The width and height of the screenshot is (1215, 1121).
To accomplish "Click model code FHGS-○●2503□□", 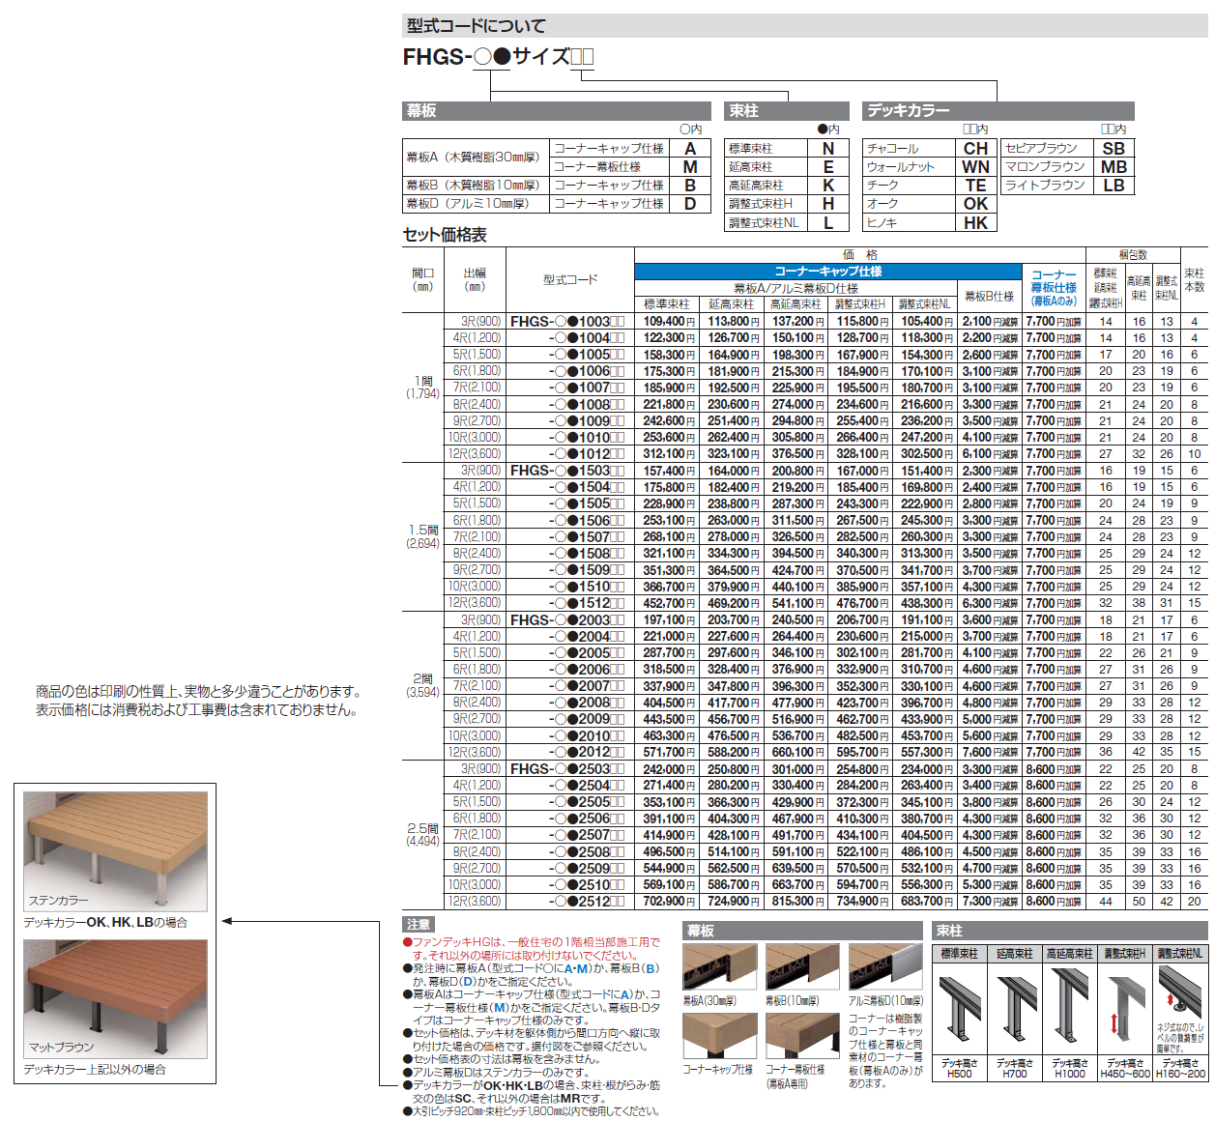I will pyautogui.click(x=567, y=769).
